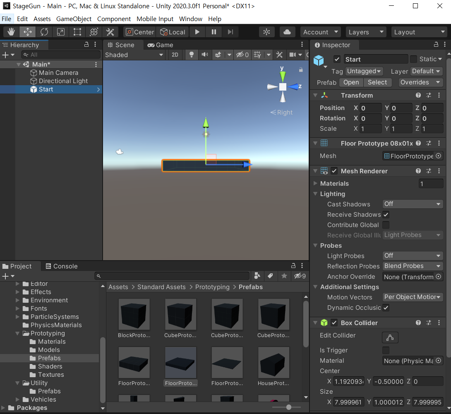The width and height of the screenshot is (451, 414).
Task: Toggle hidden objects visibility in Scene
Action: click(242, 55)
